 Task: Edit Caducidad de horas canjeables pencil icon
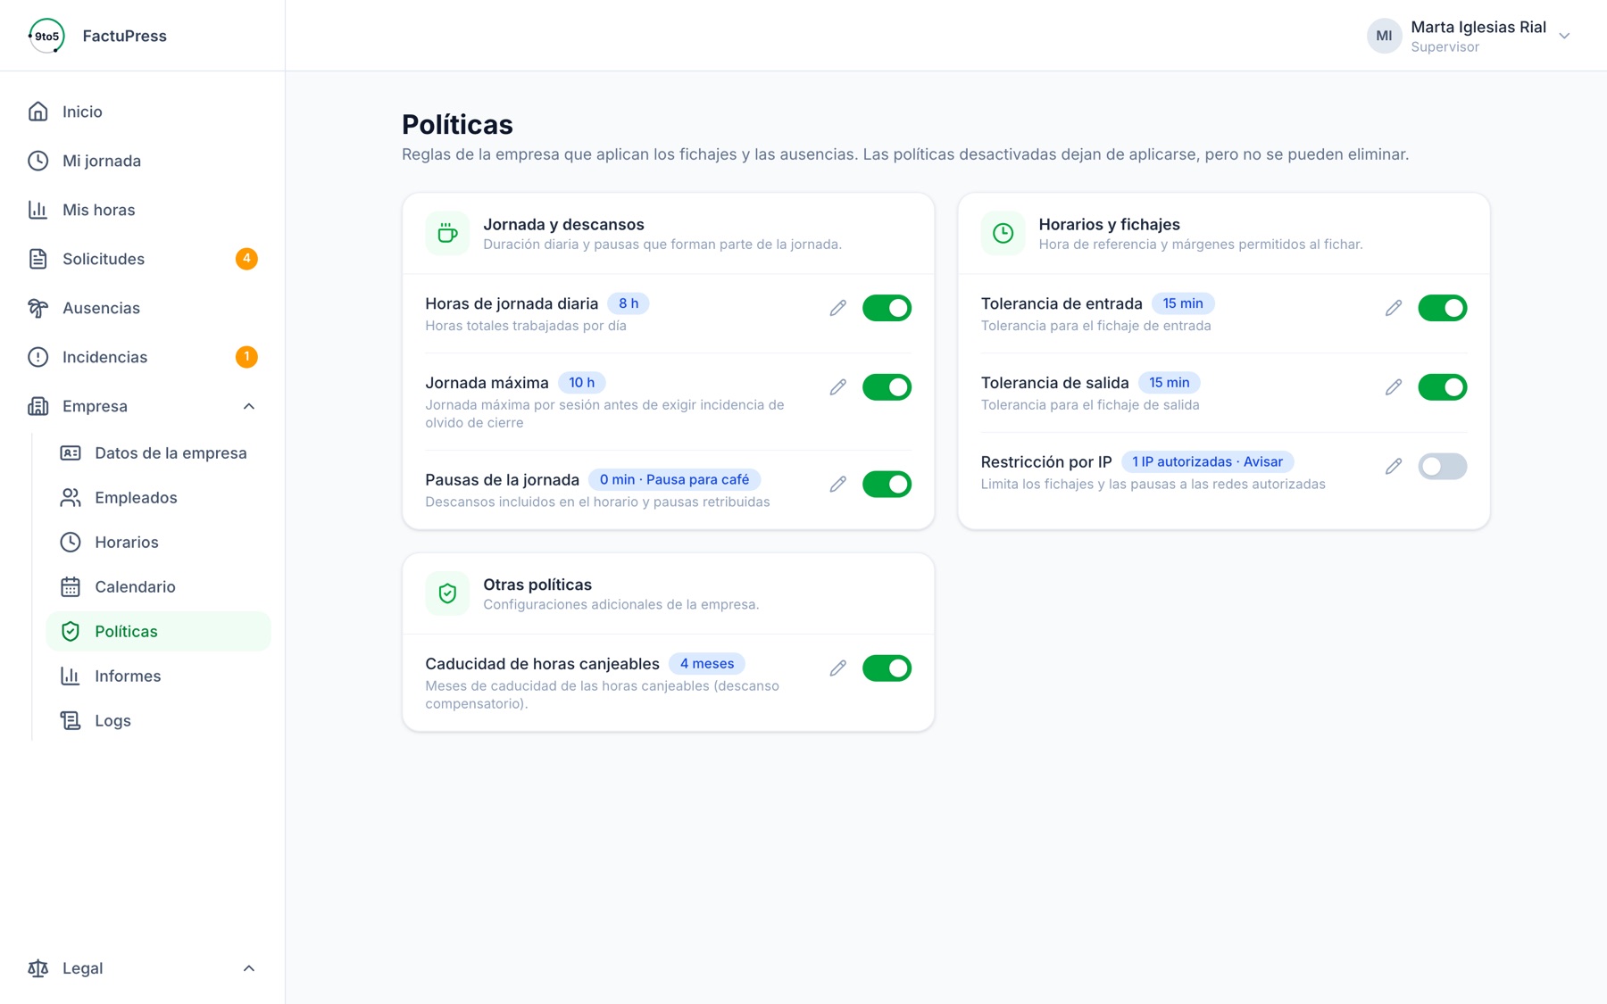[x=837, y=668]
